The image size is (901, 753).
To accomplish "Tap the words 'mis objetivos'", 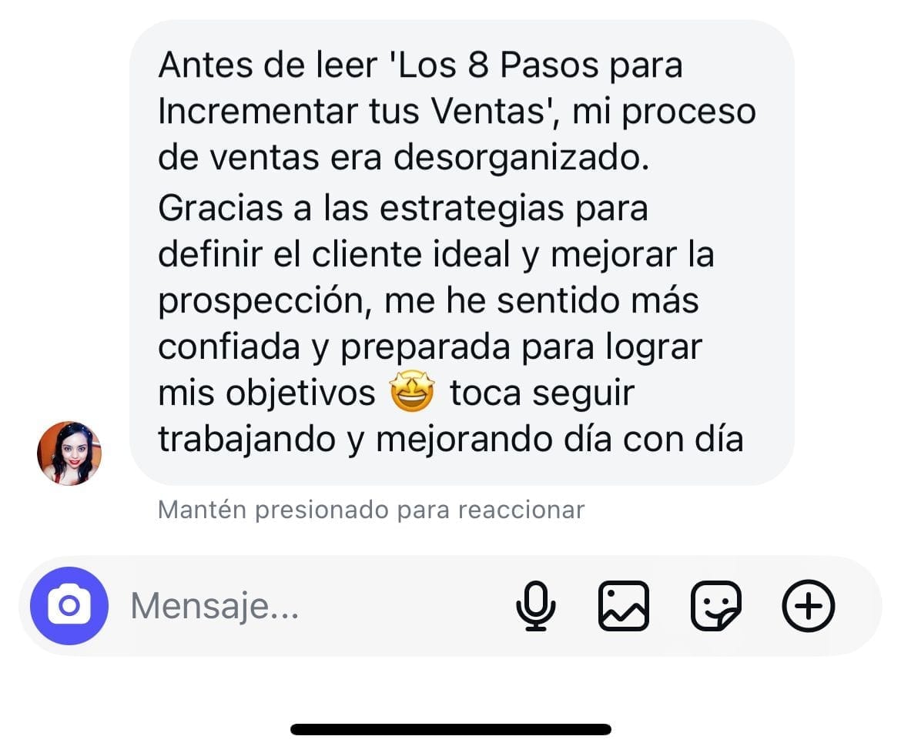I will pos(266,393).
